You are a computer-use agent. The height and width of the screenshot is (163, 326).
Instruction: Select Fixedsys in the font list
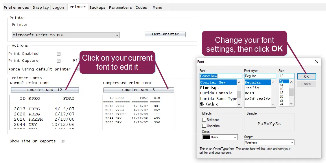[x=218, y=88]
